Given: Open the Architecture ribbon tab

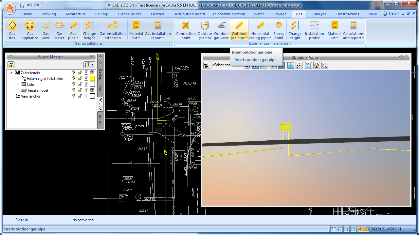Looking at the screenshot, I should pyautogui.click(x=75, y=14).
